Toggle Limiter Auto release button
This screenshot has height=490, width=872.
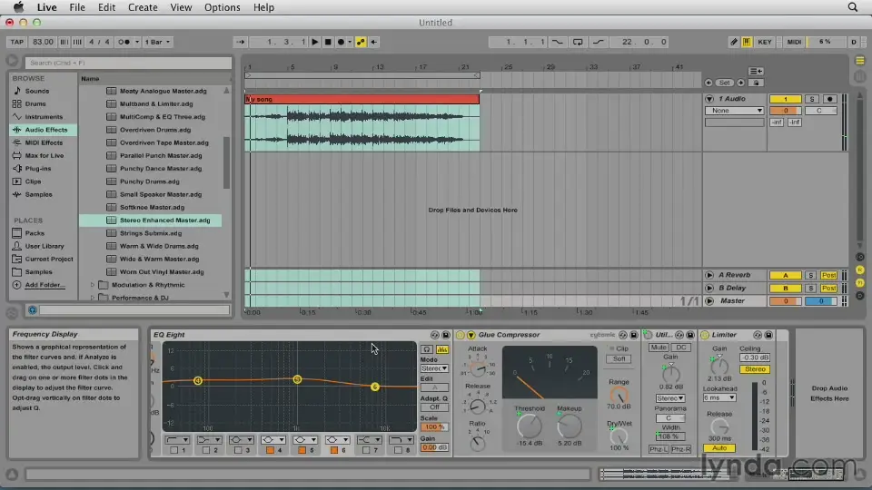(x=719, y=448)
